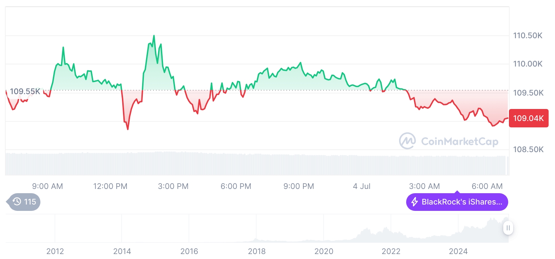Click the pause-style handle on the range navigator
The width and height of the screenshot is (555, 259).
[508, 228]
